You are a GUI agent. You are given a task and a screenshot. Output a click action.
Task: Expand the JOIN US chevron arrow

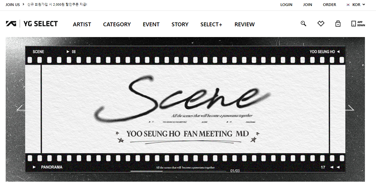pyautogui.click(x=23, y=4)
